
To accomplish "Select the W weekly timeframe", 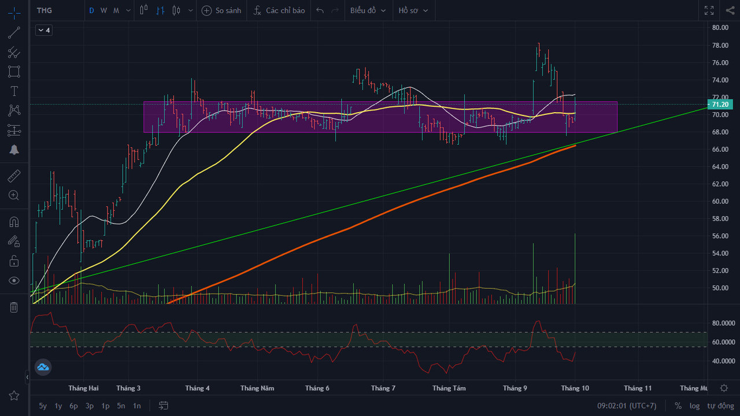I will [x=103, y=10].
